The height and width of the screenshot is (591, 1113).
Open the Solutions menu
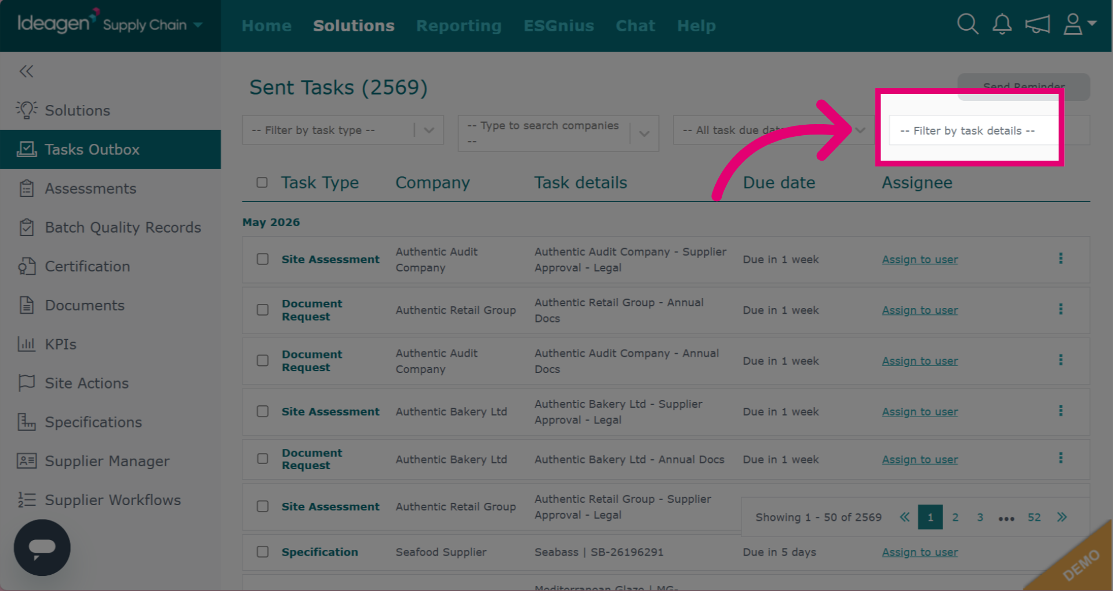point(354,26)
